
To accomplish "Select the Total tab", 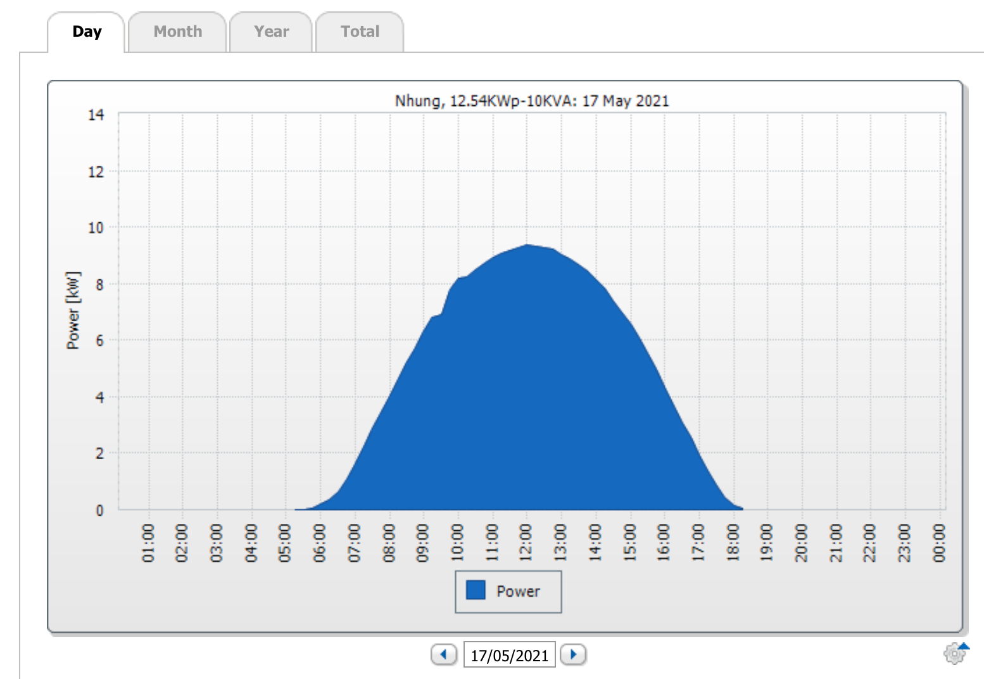I will [360, 32].
